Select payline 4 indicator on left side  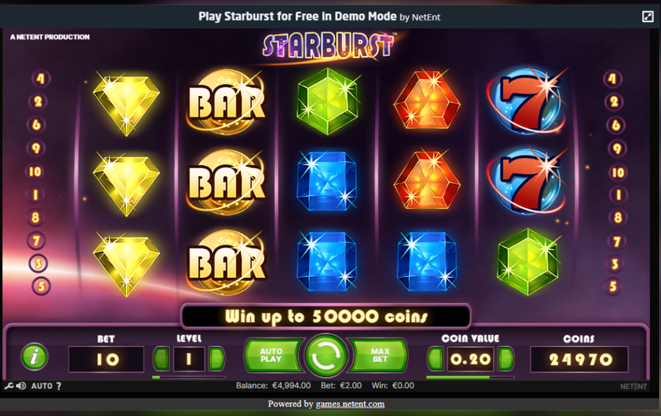(41, 78)
